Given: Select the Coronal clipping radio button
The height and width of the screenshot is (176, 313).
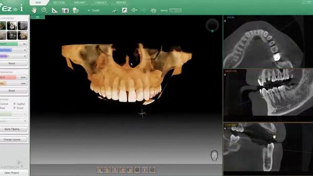Looking at the screenshot, I should [4, 104].
